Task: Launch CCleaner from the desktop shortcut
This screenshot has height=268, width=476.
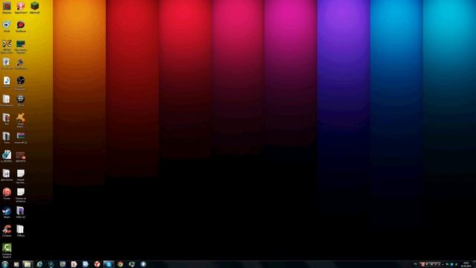Action: pos(7,231)
